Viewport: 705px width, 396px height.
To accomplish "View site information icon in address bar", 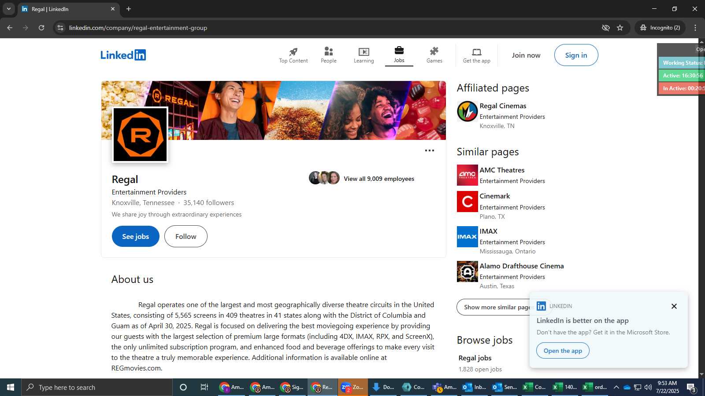I will [x=60, y=28].
